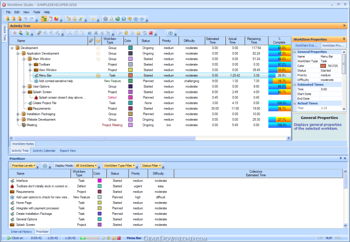Screen dimensions: 350x242
Task: Click Collective Estimated Time column header
Action: pos(258,173)
